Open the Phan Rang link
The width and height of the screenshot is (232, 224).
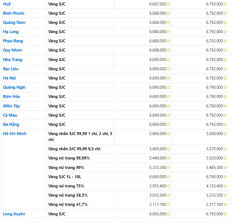(x=13, y=41)
